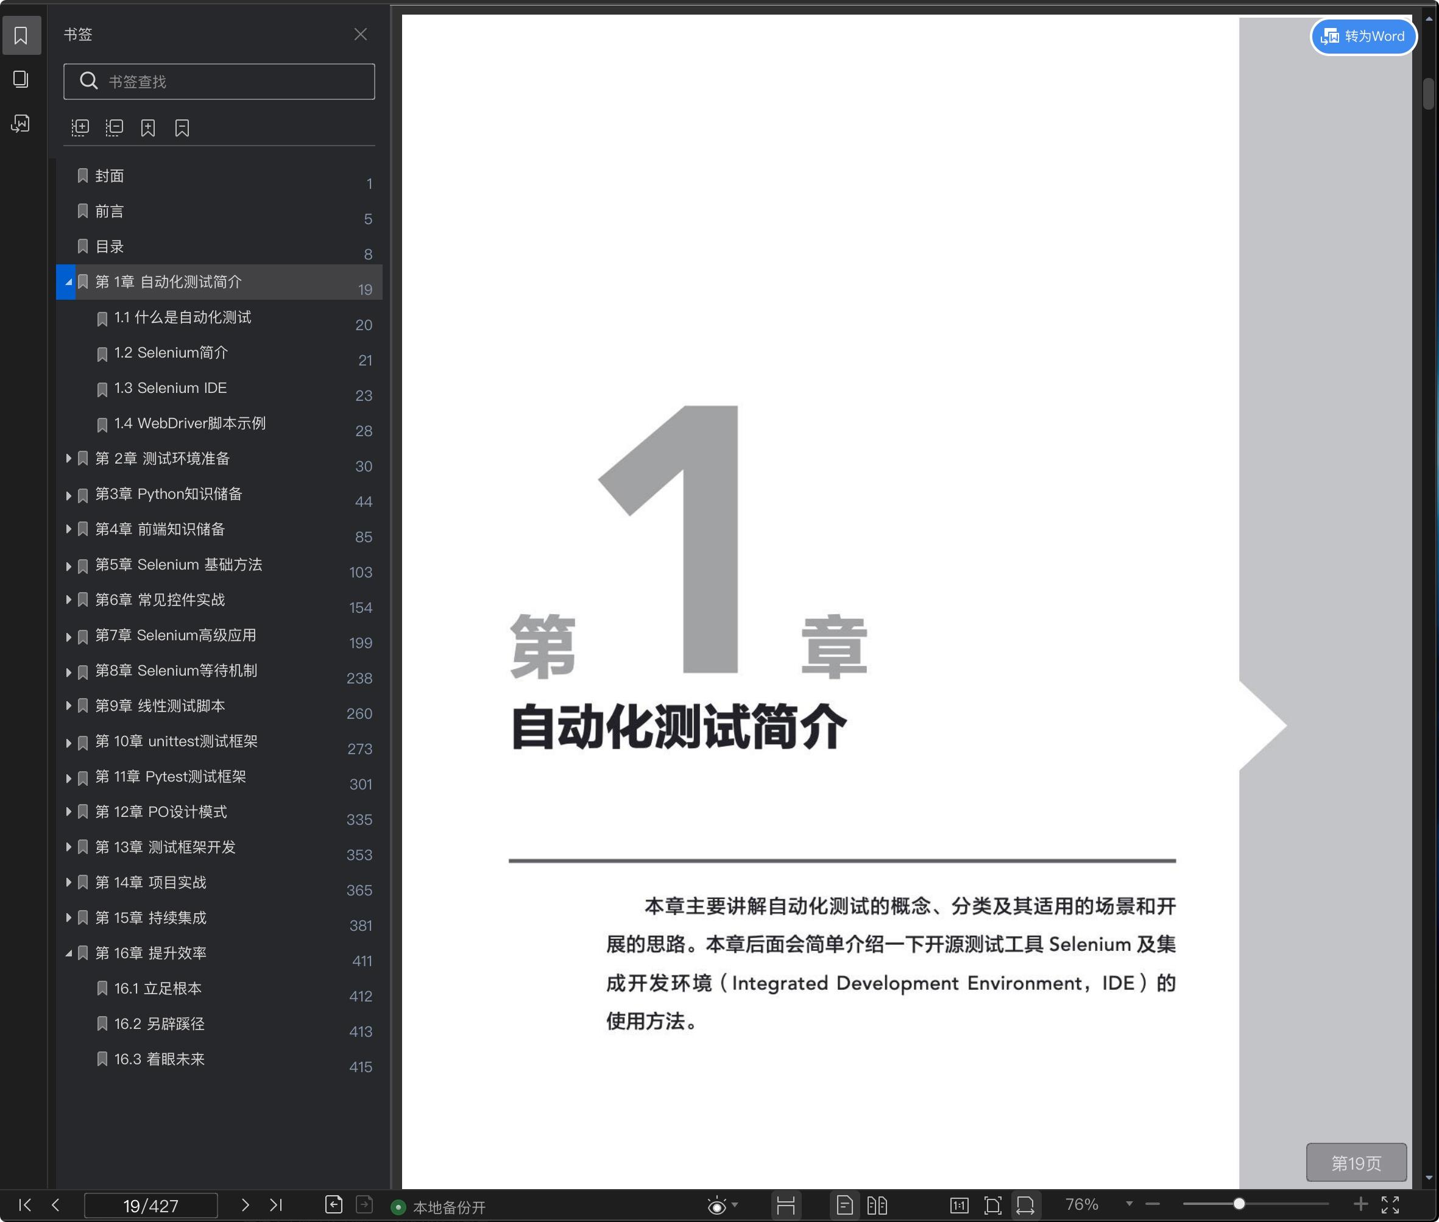Click the delete bookmark icon
Screen dimensions: 1439x1222
tap(182, 127)
